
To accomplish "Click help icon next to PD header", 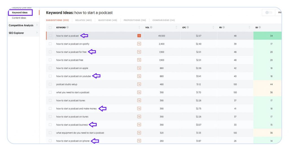I will click(x=224, y=27).
